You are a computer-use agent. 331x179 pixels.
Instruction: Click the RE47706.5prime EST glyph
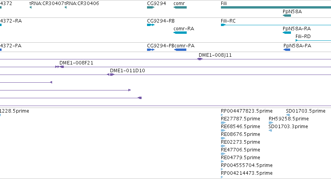click(223, 154)
